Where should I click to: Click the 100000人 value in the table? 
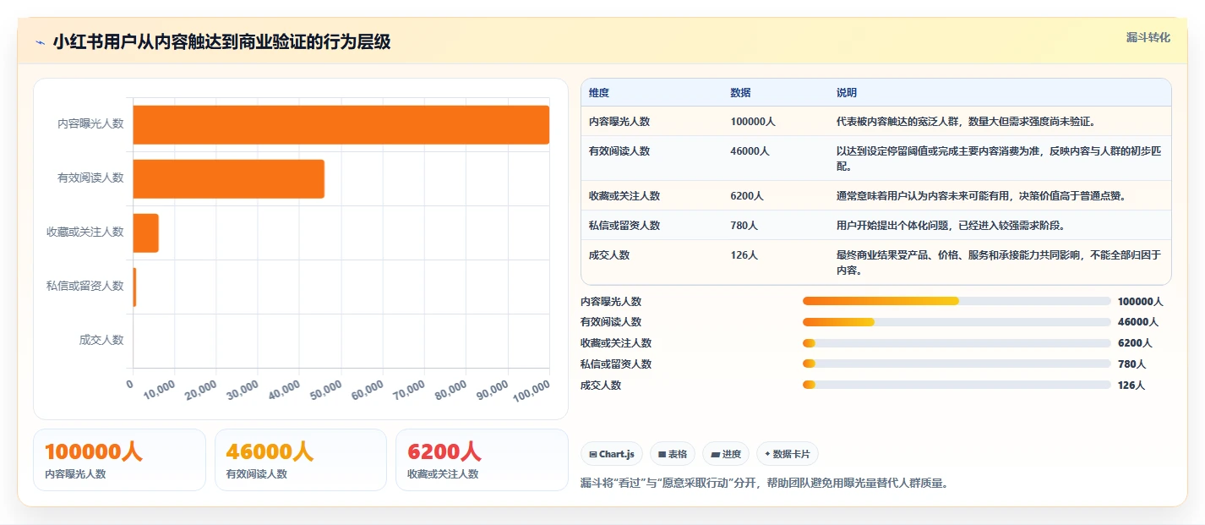click(x=753, y=122)
